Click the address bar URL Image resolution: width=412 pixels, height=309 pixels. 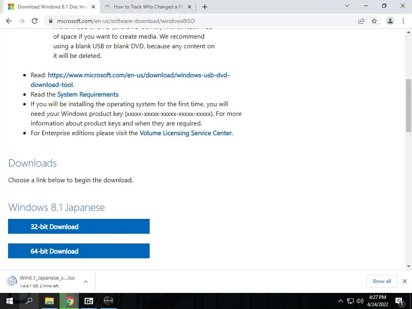[x=126, y=21]
